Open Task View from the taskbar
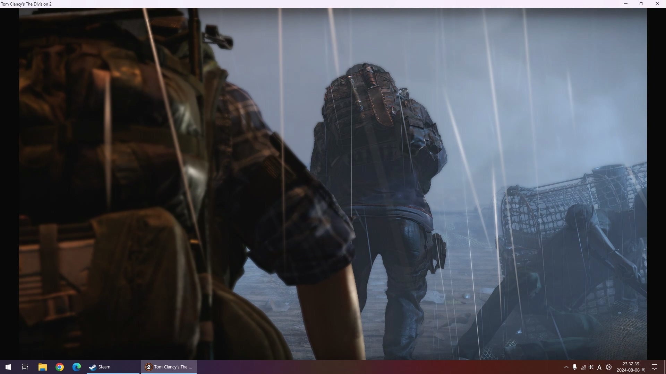Viewport: 666px width, 374px height. click(x=25, y=367)
